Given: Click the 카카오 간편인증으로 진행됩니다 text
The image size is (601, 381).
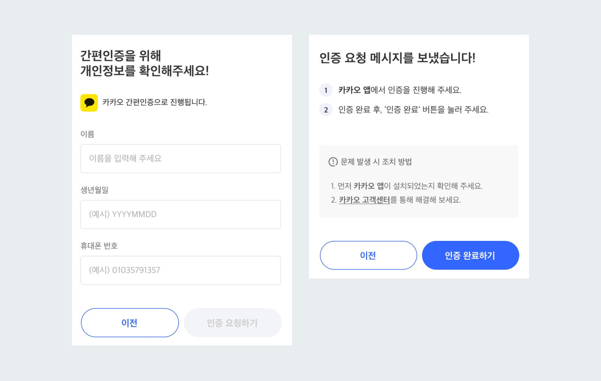Looking at the screenshot, I should pyautogui.click(x=154, y=102).
